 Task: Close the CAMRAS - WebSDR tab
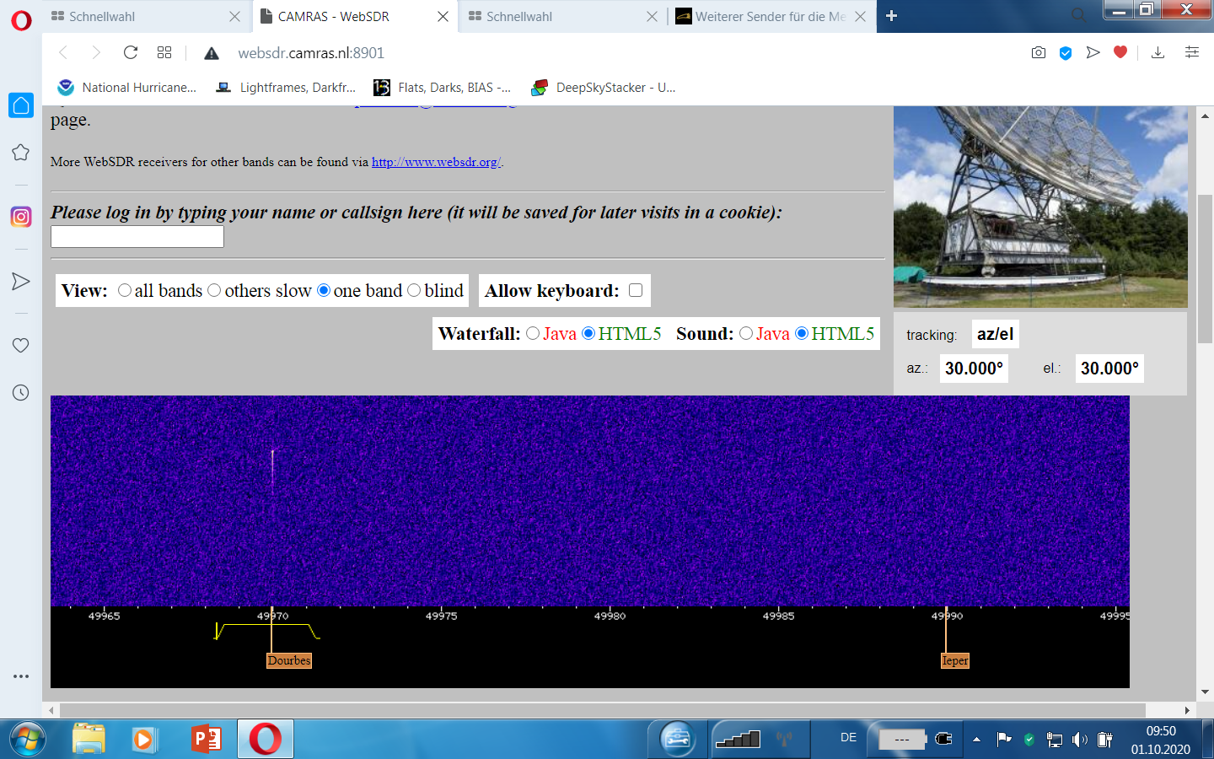443,16
